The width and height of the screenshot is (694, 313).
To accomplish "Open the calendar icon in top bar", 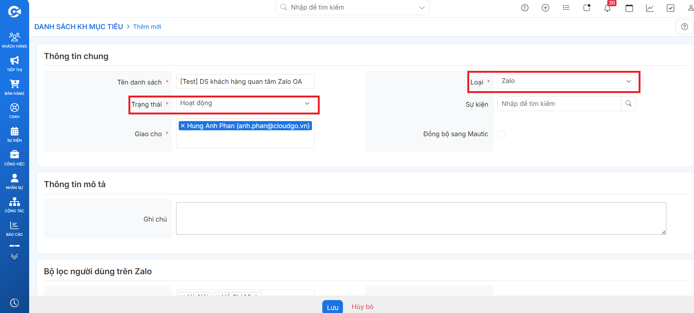I will point(629,8).
